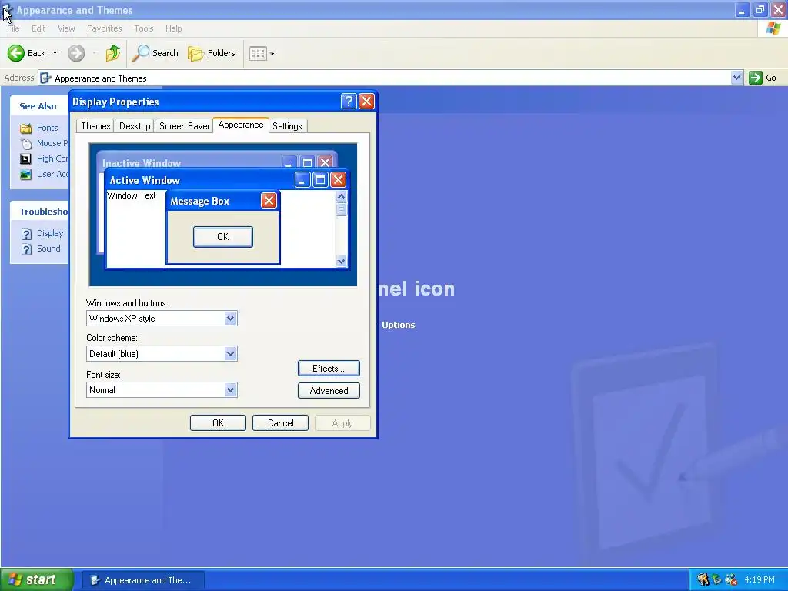The width and height of the screenshot is (788, 591).
Task: Click the first system tray icon
Action: coord(703,579)
